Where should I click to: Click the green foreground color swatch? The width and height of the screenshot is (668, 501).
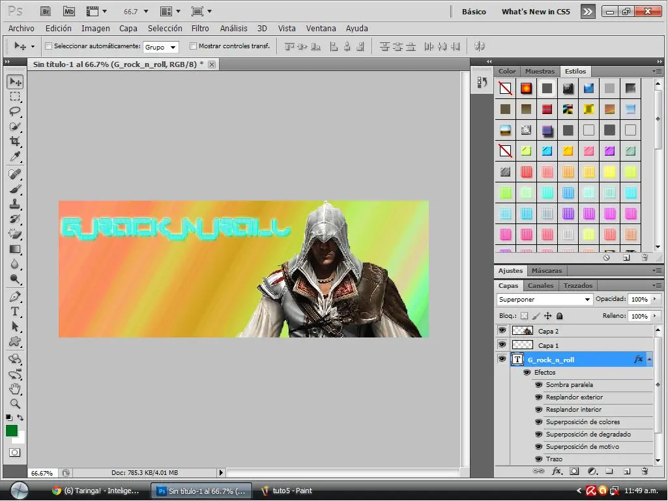(12, 431)
